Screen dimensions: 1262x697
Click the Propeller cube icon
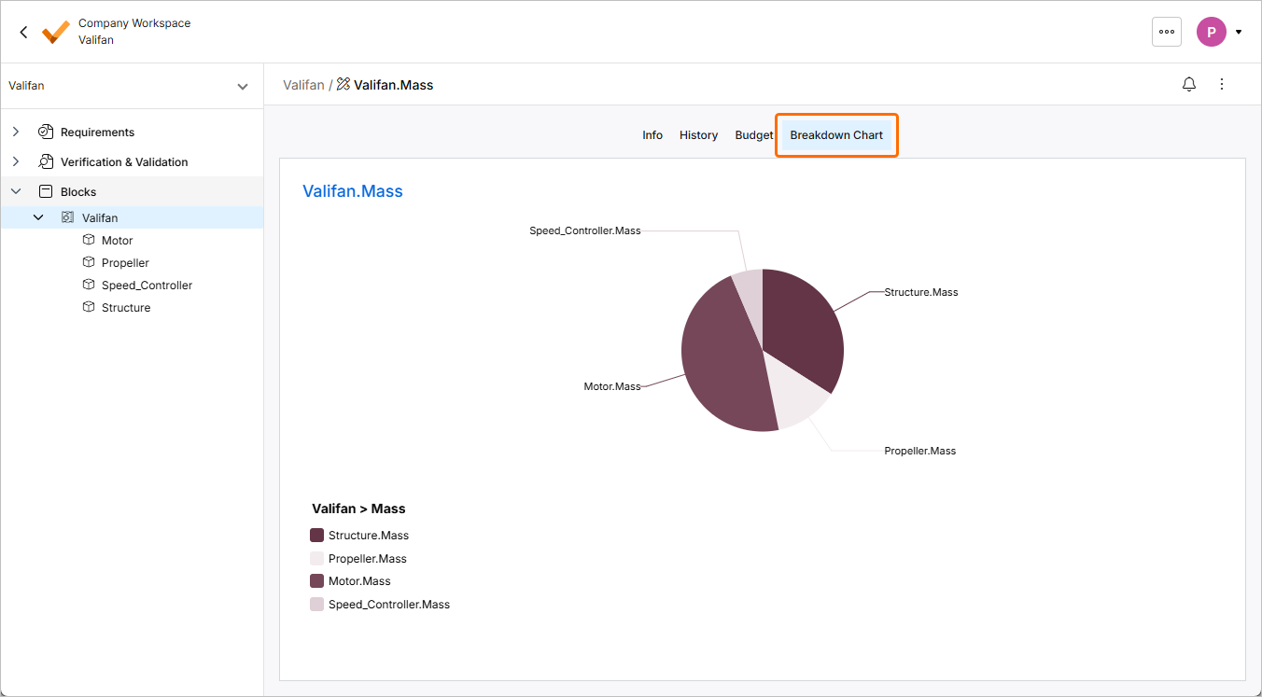89,262
